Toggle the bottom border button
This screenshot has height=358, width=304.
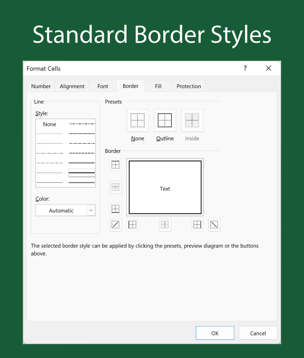coord(116,209)
